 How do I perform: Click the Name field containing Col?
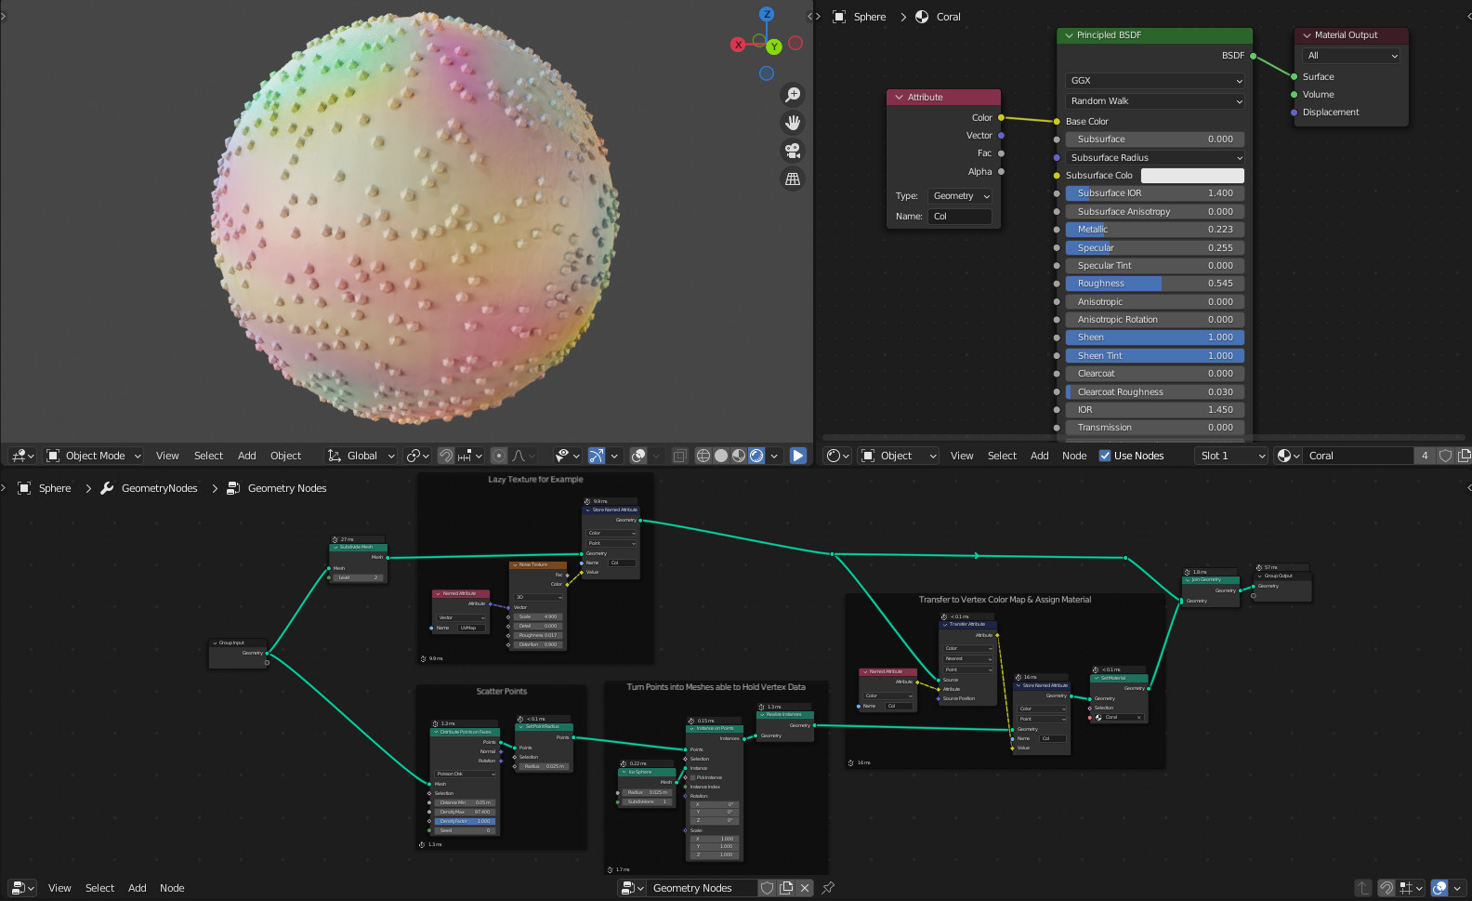[x=960, y=217]
